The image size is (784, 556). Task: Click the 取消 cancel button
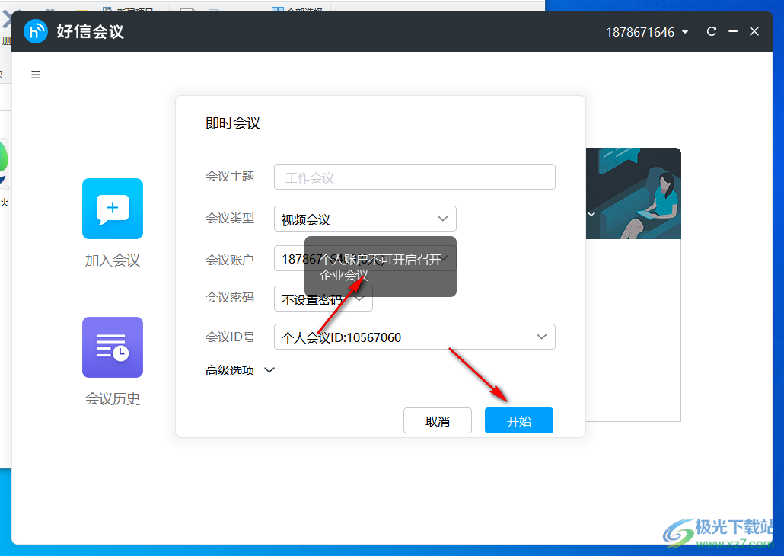(x=438, y=420)
